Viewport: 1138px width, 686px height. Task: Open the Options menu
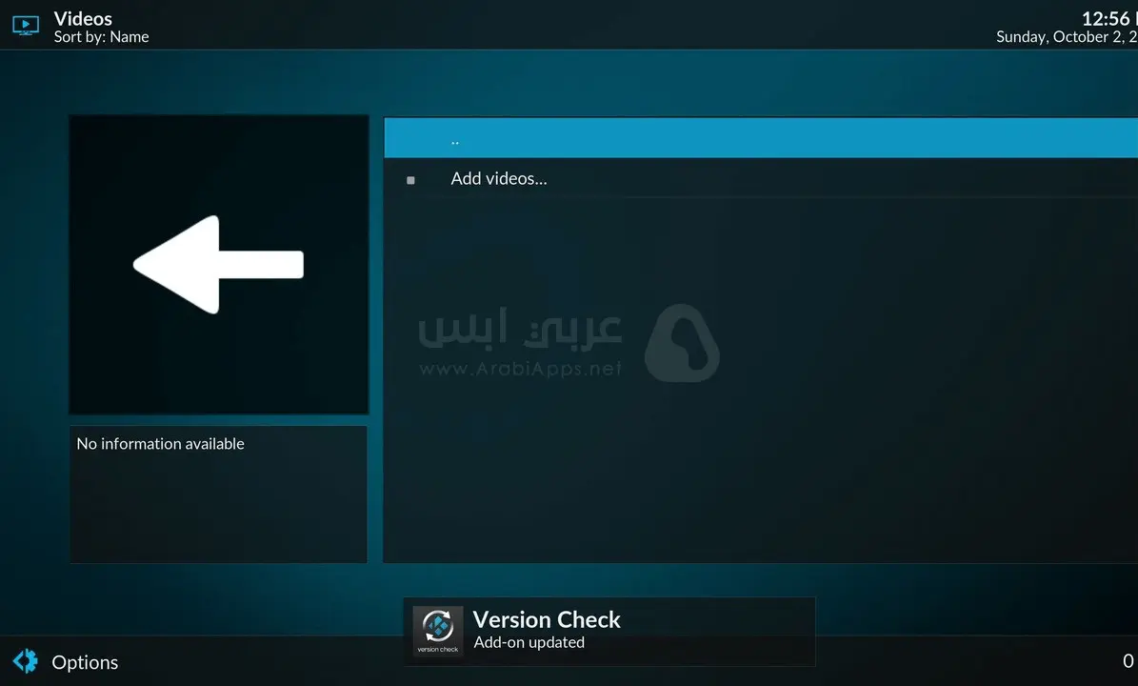(85, 661)
